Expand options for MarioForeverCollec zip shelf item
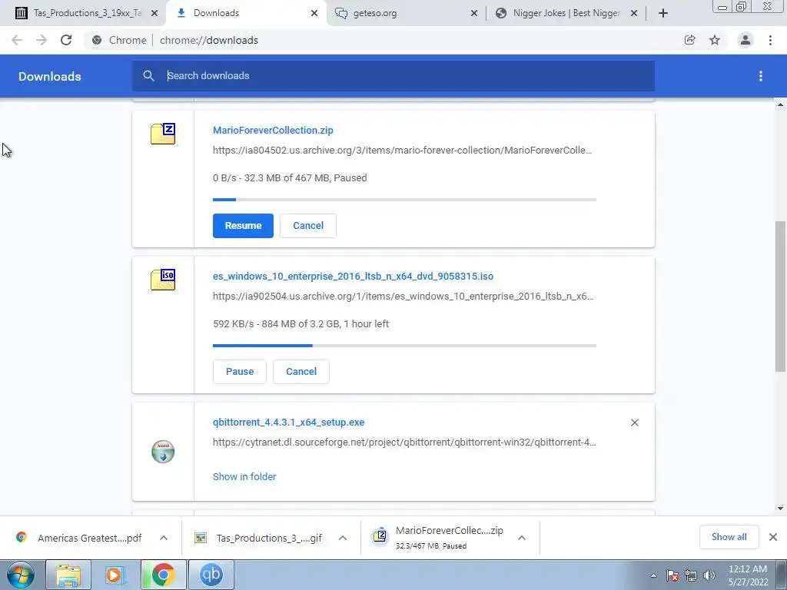 [x=522, y=538]
